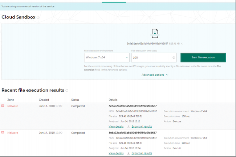Click the Status column header

75,100
